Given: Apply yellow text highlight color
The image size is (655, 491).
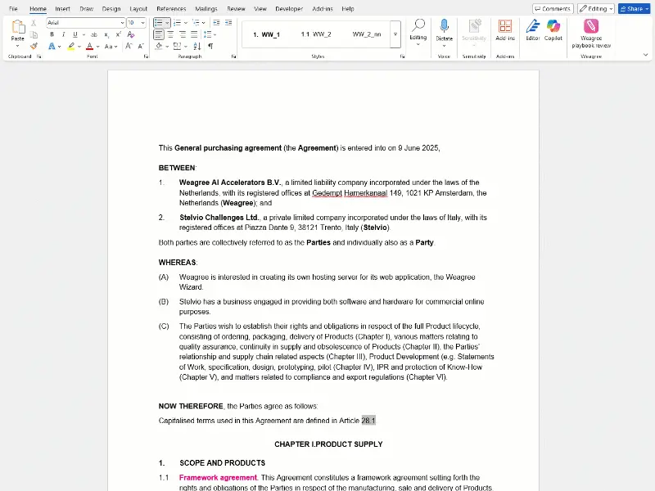Looking at the screenshot, I should point(71,47).
